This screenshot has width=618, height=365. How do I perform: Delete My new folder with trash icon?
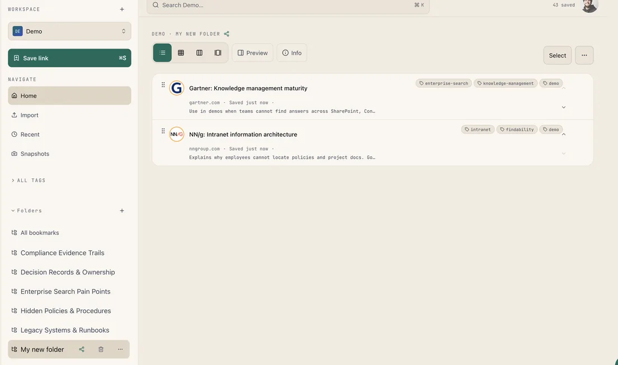click(x=101, y=349)
